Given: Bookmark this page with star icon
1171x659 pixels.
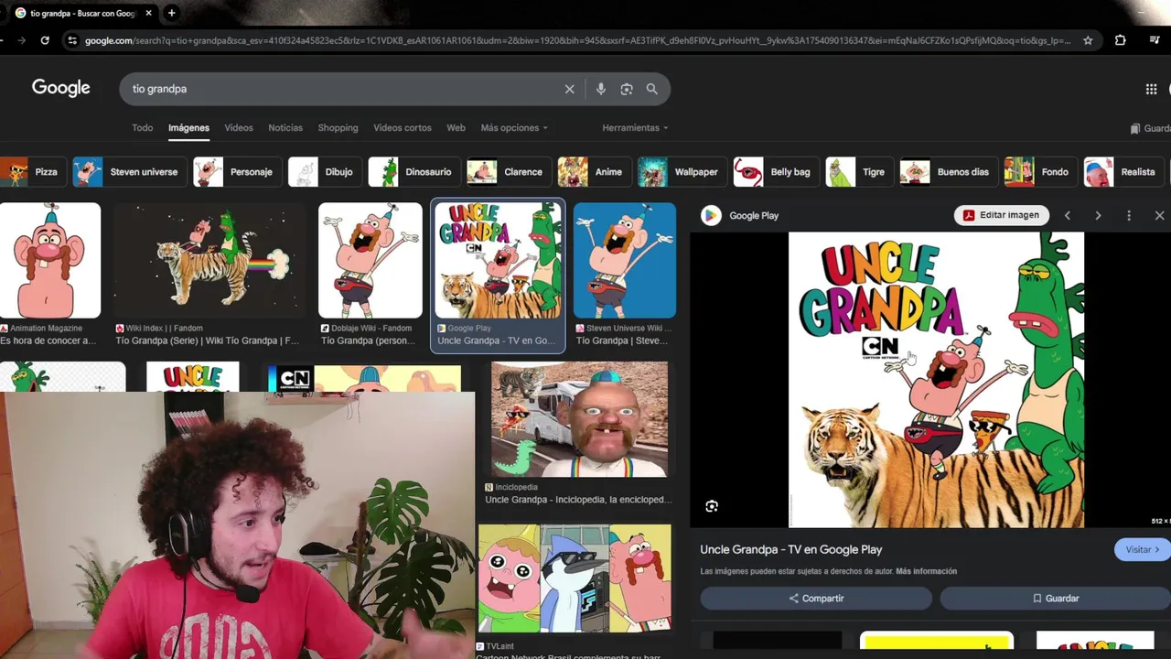Looking at the screenshot, I should tap(1088, 40).
